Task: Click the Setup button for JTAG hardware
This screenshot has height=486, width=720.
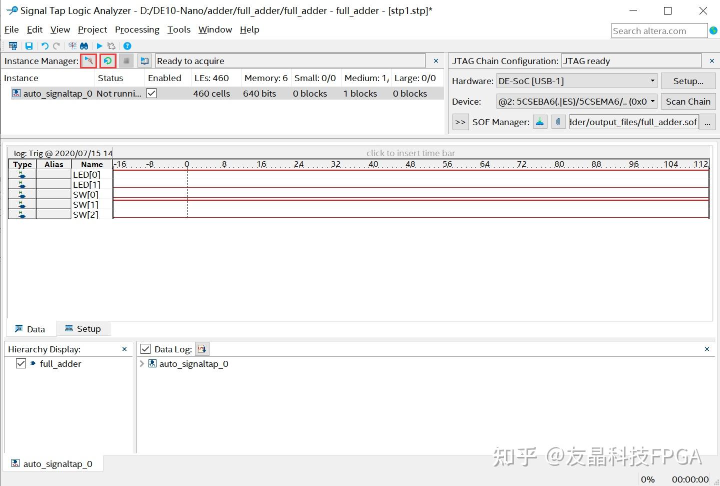Action: [688, 81]
